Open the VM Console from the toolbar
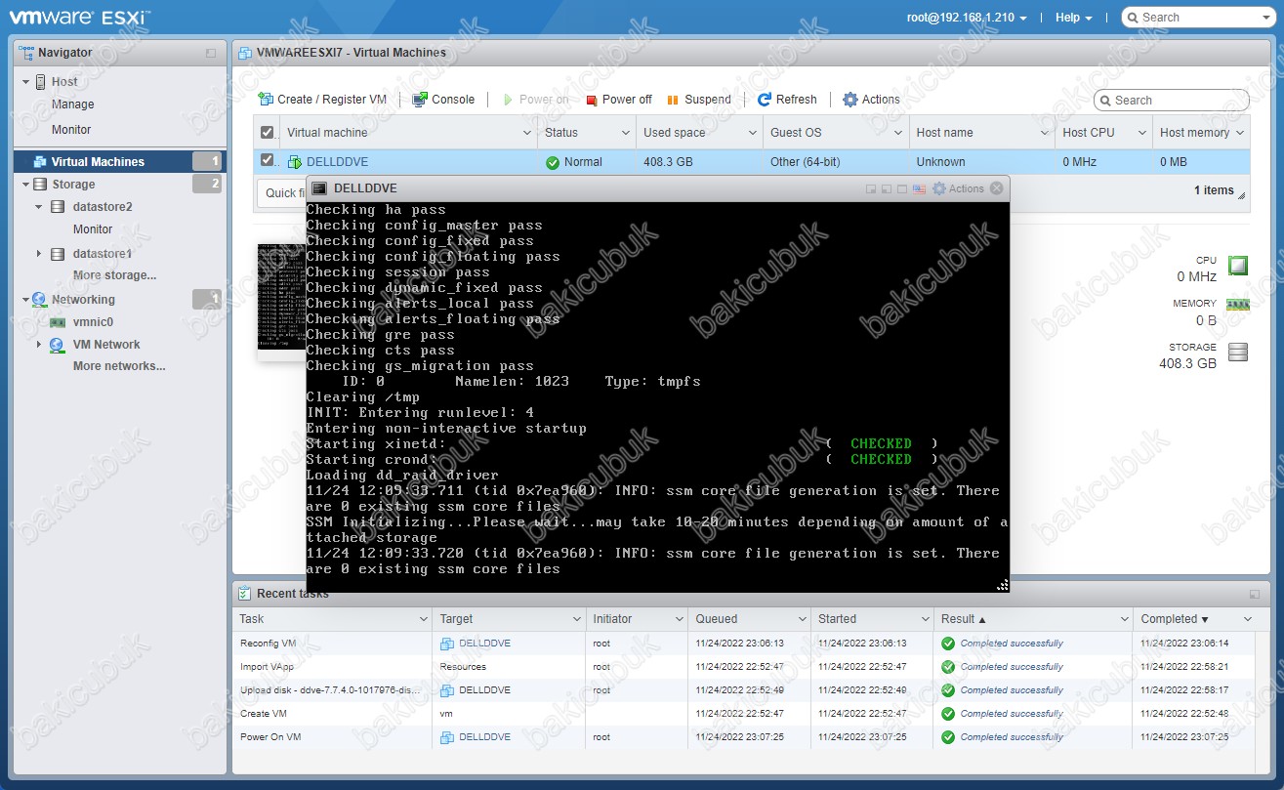The image size is (1284, 790). pyautogui.click(x=443, y=100)
